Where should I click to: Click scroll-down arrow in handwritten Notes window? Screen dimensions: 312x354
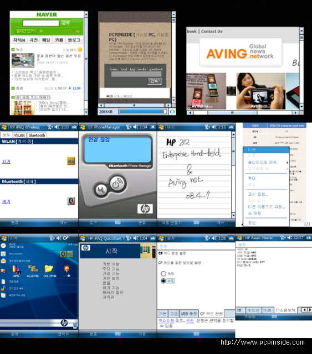[x=233, y=216]
